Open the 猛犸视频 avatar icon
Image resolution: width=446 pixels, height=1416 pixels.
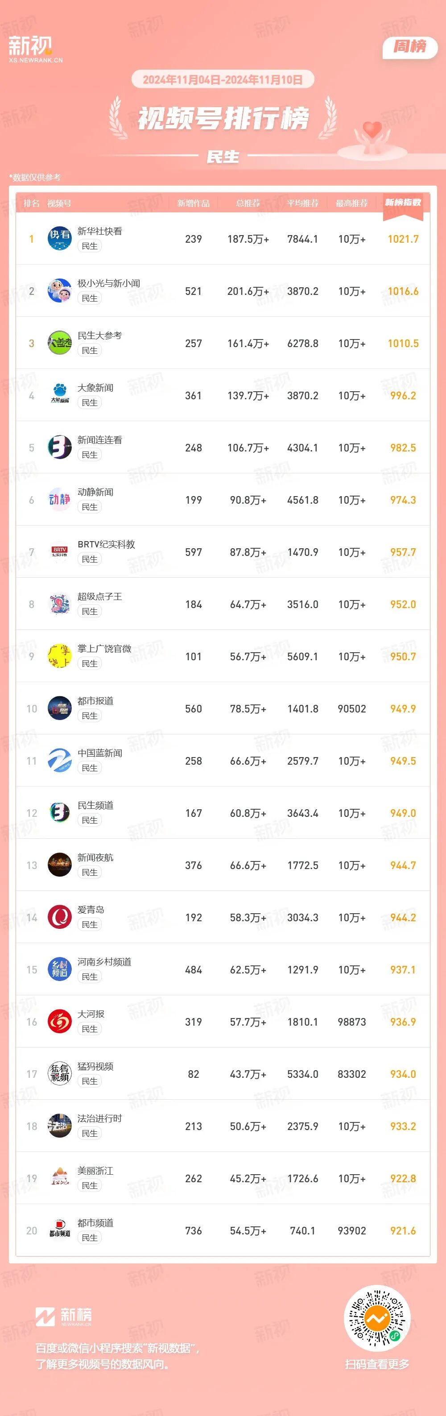tap(59, 1074)
